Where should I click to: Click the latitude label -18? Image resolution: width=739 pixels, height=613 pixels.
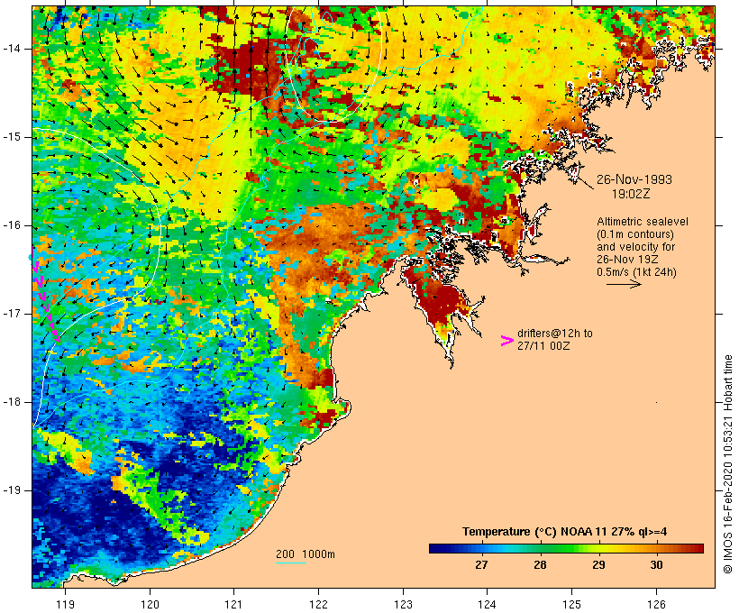point(11,402)
